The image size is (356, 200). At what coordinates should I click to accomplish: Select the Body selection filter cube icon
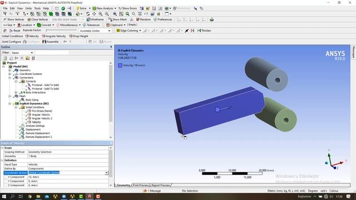[x=51, y=14]
